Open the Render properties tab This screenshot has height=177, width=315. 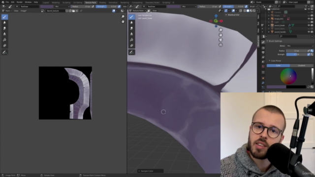tap(263, 48)
